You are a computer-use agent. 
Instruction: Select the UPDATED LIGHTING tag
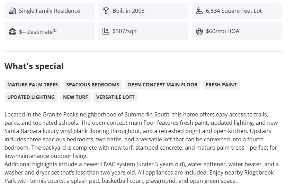click(31, 97)
